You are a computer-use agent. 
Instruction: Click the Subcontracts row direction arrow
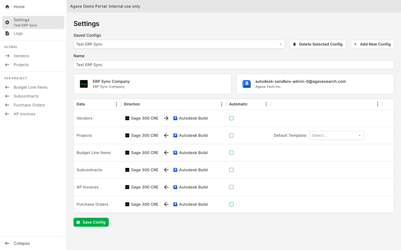pyautogui.click(x=166, y=170)
